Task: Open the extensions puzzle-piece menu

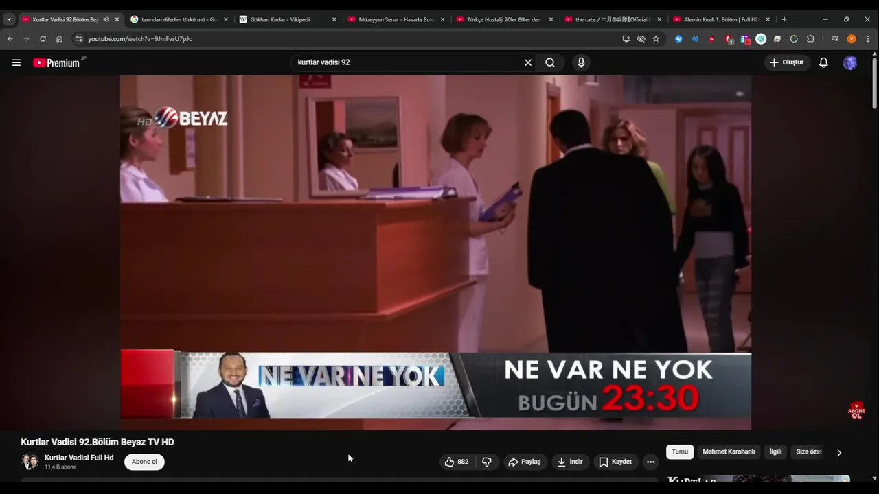Action: click(x=810, y=39)
